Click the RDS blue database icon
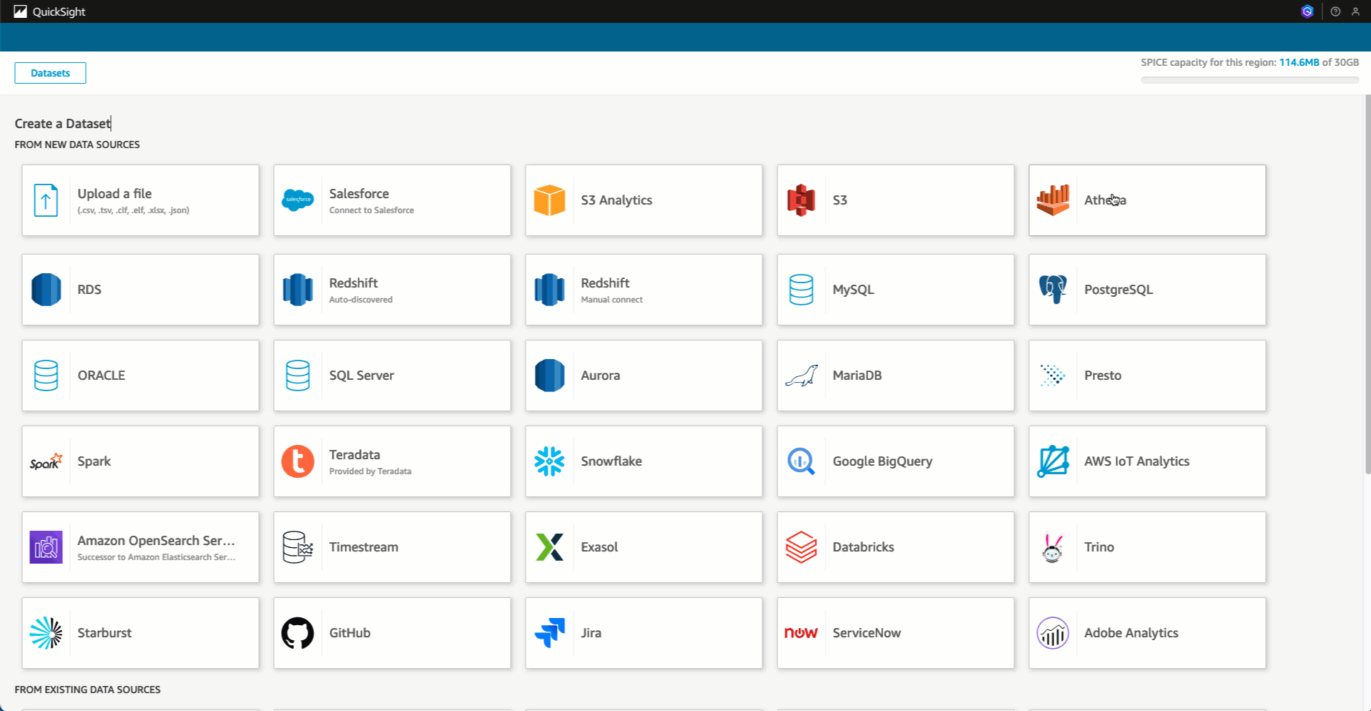 pos(46,290)
